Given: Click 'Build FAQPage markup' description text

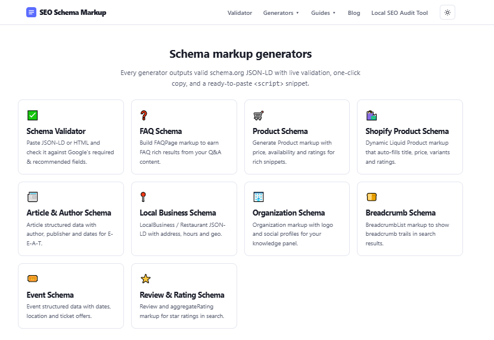Looking at the screenshot, I should pyautogui.click(x=181, y=152).
